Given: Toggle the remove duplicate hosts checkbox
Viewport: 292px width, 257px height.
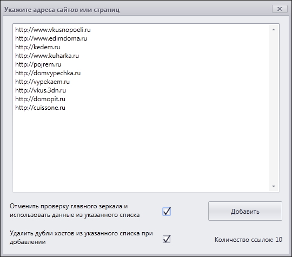Looking at the screenshot, I should (167, 239).
